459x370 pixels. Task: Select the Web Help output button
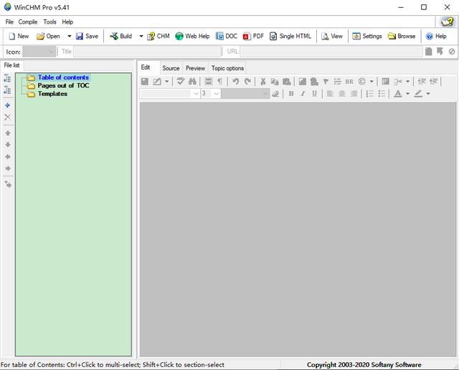tap(192, 37)
